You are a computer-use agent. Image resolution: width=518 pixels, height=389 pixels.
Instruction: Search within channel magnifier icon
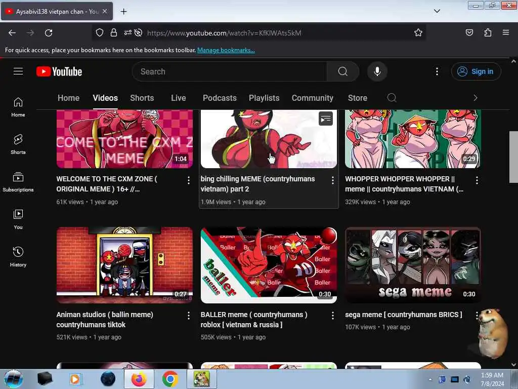click(x=392, y=98)
